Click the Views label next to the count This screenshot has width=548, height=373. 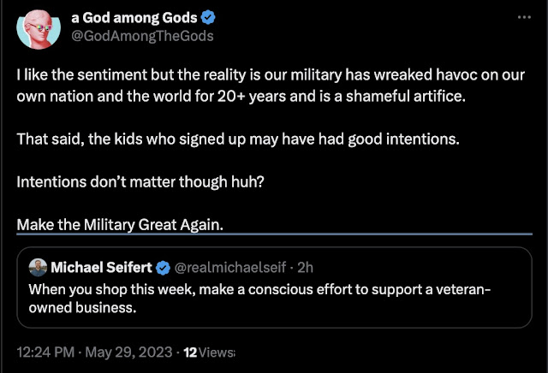pos(217,351)
